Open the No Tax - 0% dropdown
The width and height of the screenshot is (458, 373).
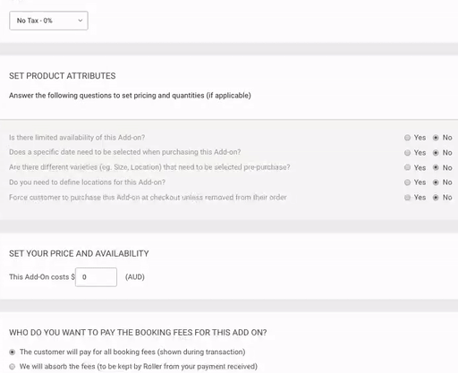pyautogui.click(x=48, y=21)
